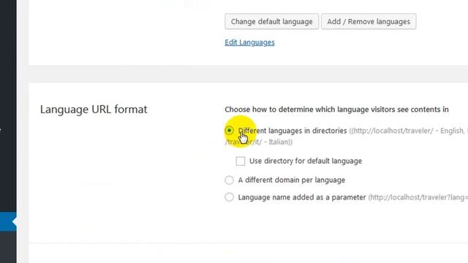Select Language name added as a parameter
This screenshot has height=263, width=468.
(229, 197)
